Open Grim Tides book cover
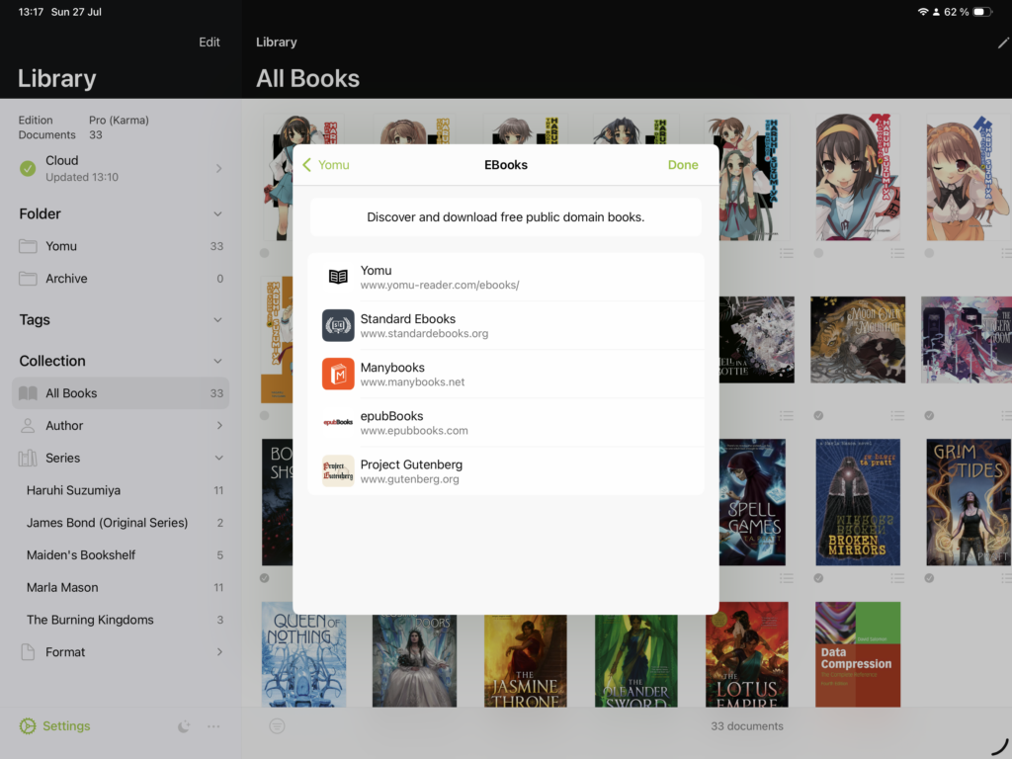 pos(969,502)
